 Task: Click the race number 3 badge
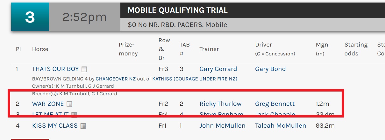point(30,17)
